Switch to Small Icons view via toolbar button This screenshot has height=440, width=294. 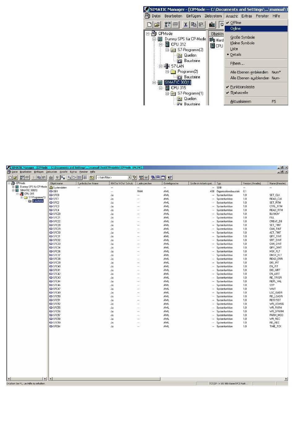(75, 178)
